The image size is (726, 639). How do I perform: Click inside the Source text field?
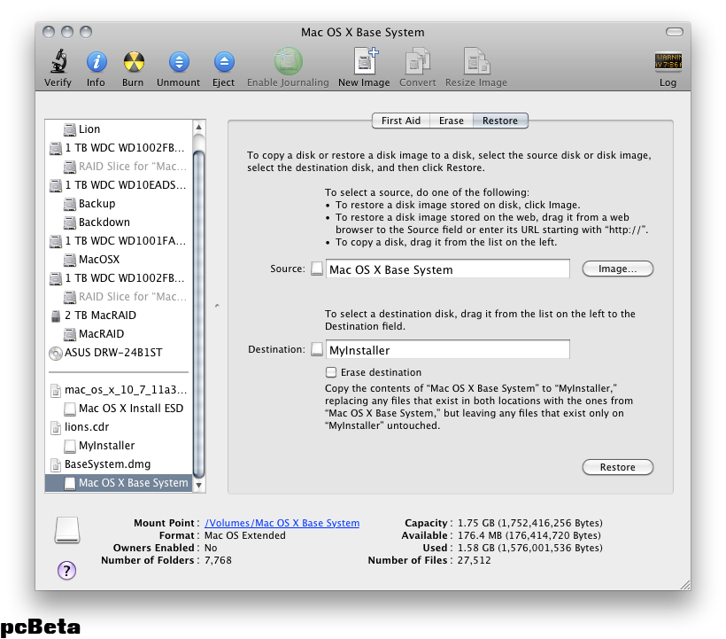[x=448, y=269]
